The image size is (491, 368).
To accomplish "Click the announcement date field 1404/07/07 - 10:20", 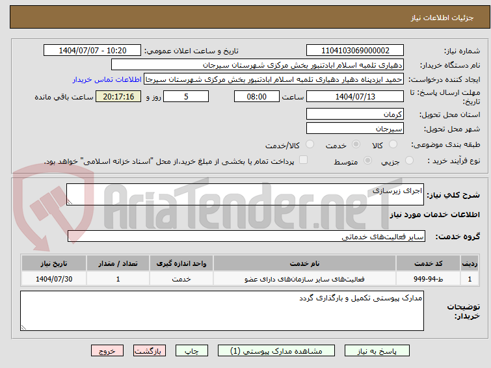I will 92,51.
